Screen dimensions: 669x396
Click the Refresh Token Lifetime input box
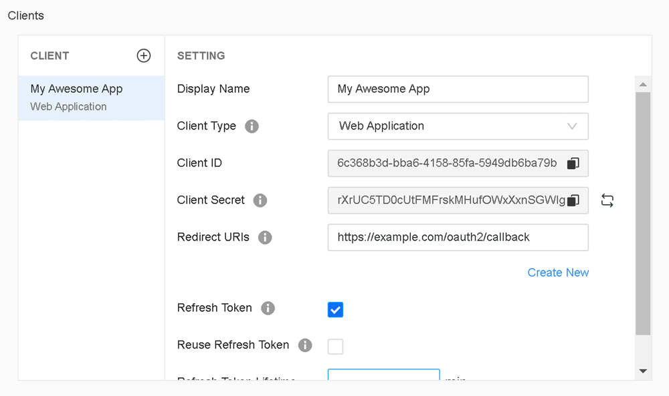coord(383,375)
